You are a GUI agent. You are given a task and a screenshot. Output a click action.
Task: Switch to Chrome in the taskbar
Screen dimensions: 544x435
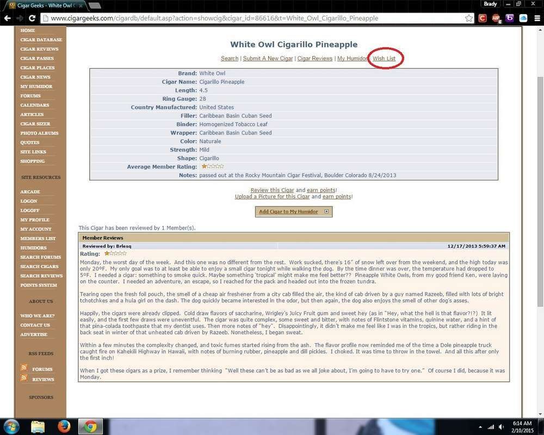coord(90,427)
